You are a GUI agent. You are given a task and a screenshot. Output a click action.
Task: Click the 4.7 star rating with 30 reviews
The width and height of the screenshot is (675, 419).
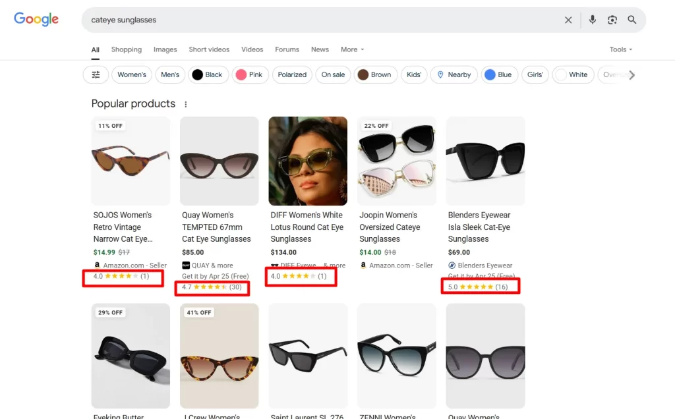click(212, 287)
